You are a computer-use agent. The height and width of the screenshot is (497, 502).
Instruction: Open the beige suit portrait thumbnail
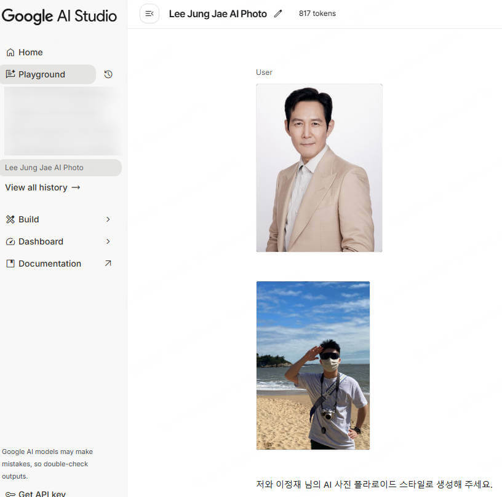pos(319,168)
